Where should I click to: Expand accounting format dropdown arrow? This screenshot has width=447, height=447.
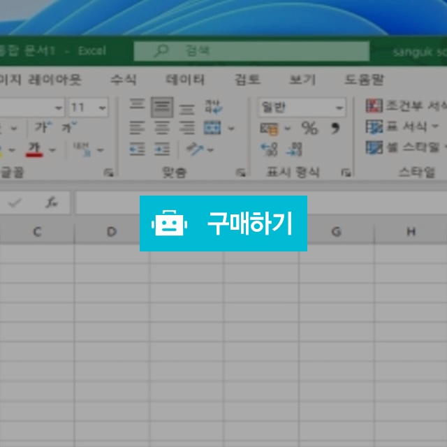(x=287, y=129)
